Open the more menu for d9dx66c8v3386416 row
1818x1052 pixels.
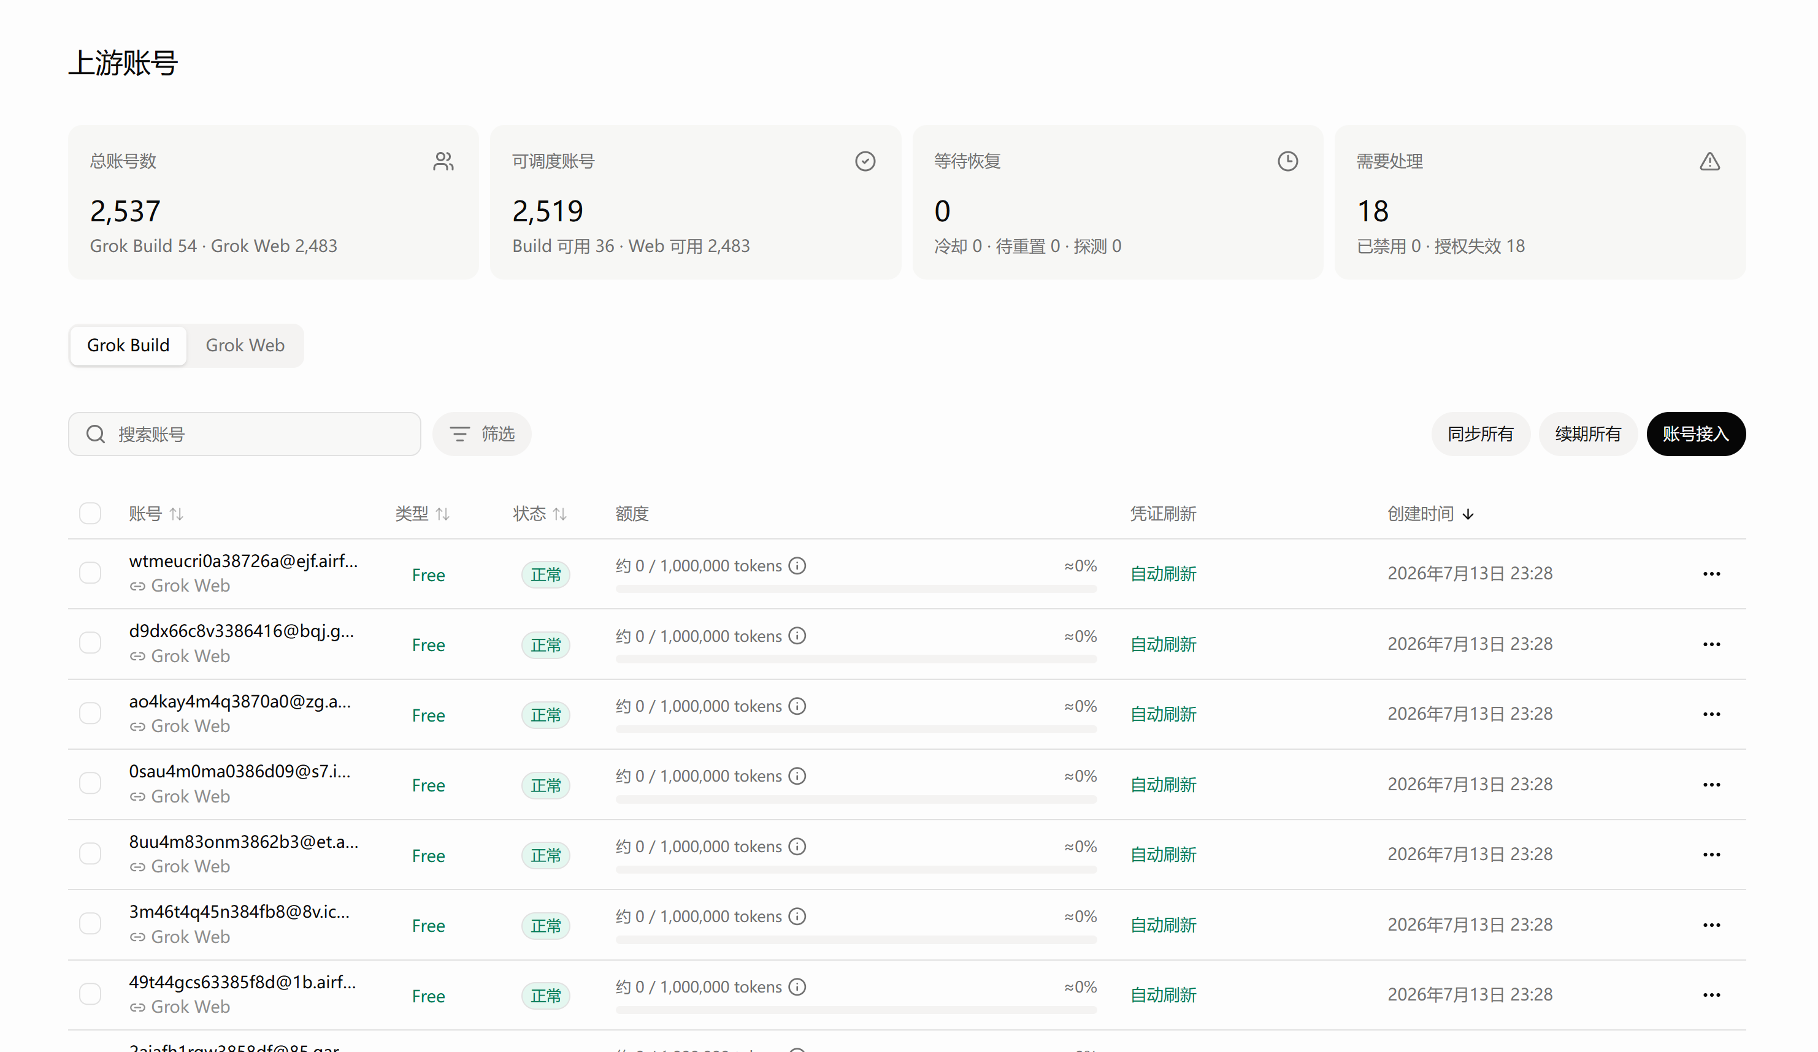coord(1712,644)
